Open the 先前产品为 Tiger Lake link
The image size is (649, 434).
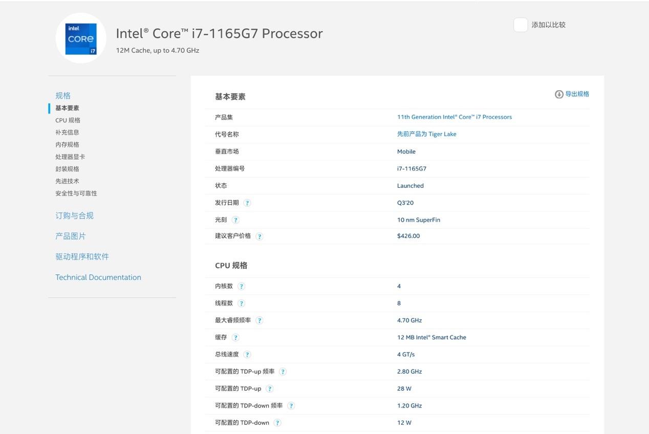click(x=427, y=134)
